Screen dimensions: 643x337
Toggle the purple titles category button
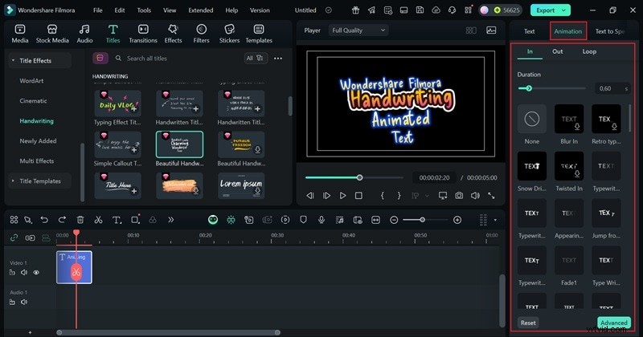coord(100,58)
